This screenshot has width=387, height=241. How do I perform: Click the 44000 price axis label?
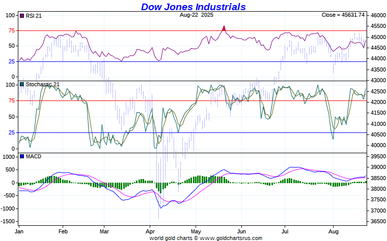378,59
